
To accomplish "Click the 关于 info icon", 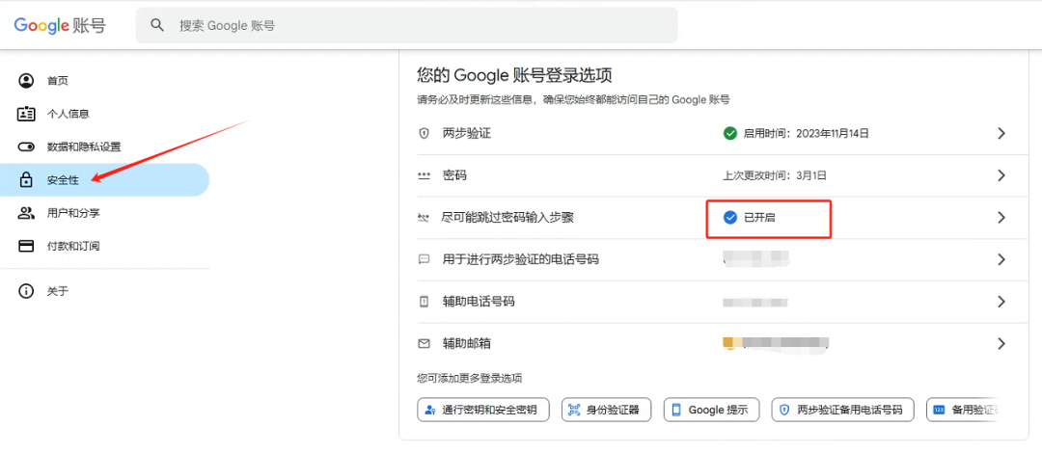I will [26, 291].
